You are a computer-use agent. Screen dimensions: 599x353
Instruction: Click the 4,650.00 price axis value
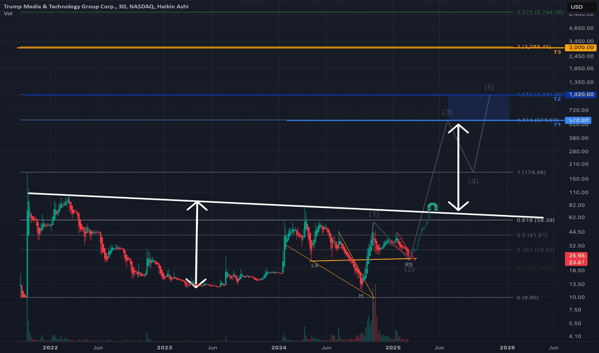coord(581,28)
